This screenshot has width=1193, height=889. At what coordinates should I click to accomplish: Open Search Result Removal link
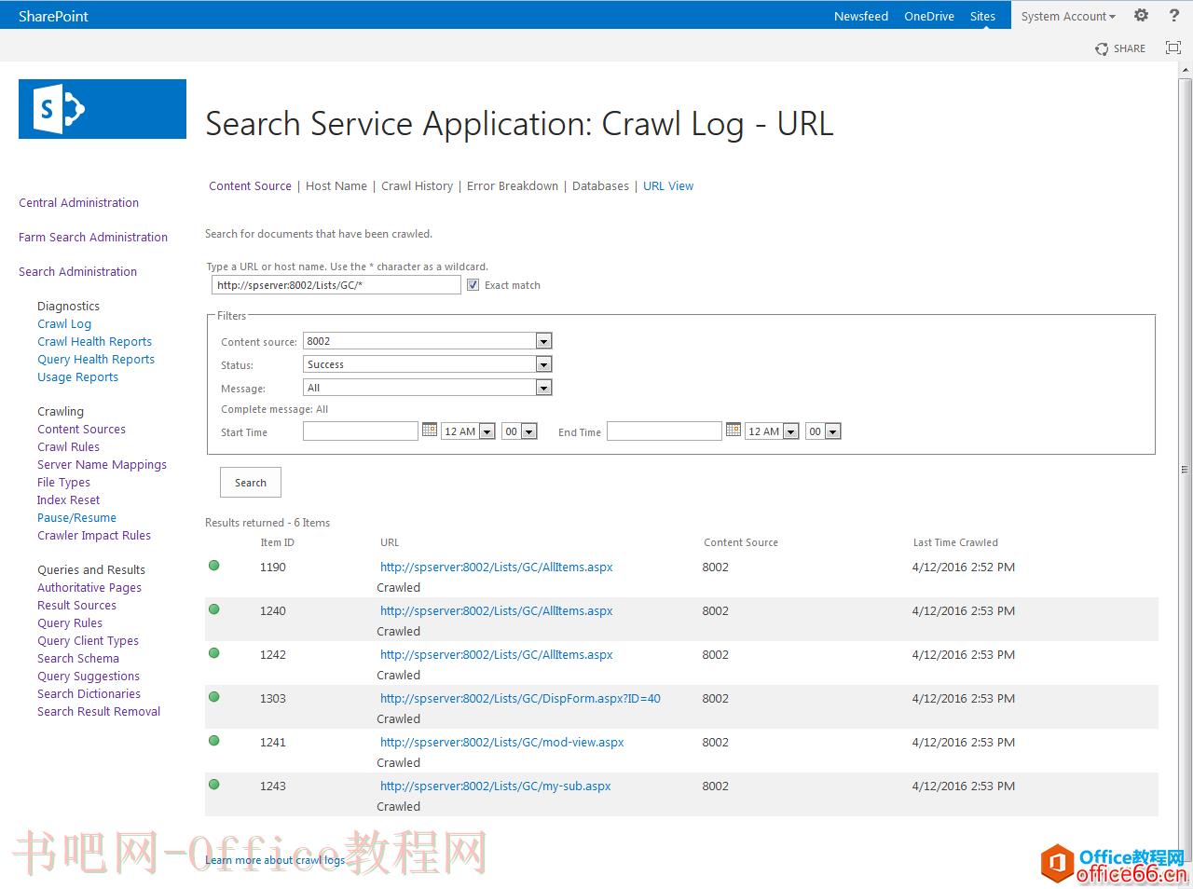click(x=99, y=711)
